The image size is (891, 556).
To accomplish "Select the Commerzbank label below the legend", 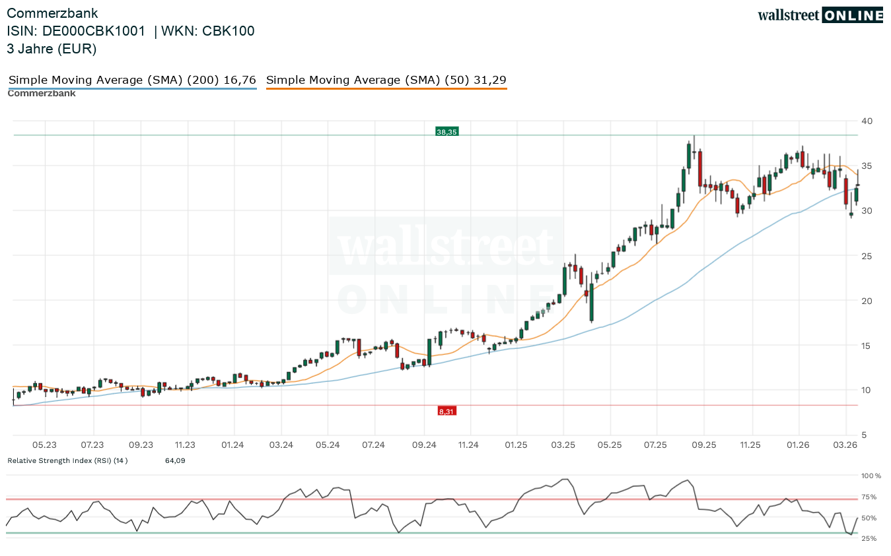I will pyautogui.click(x=41, y=93).
